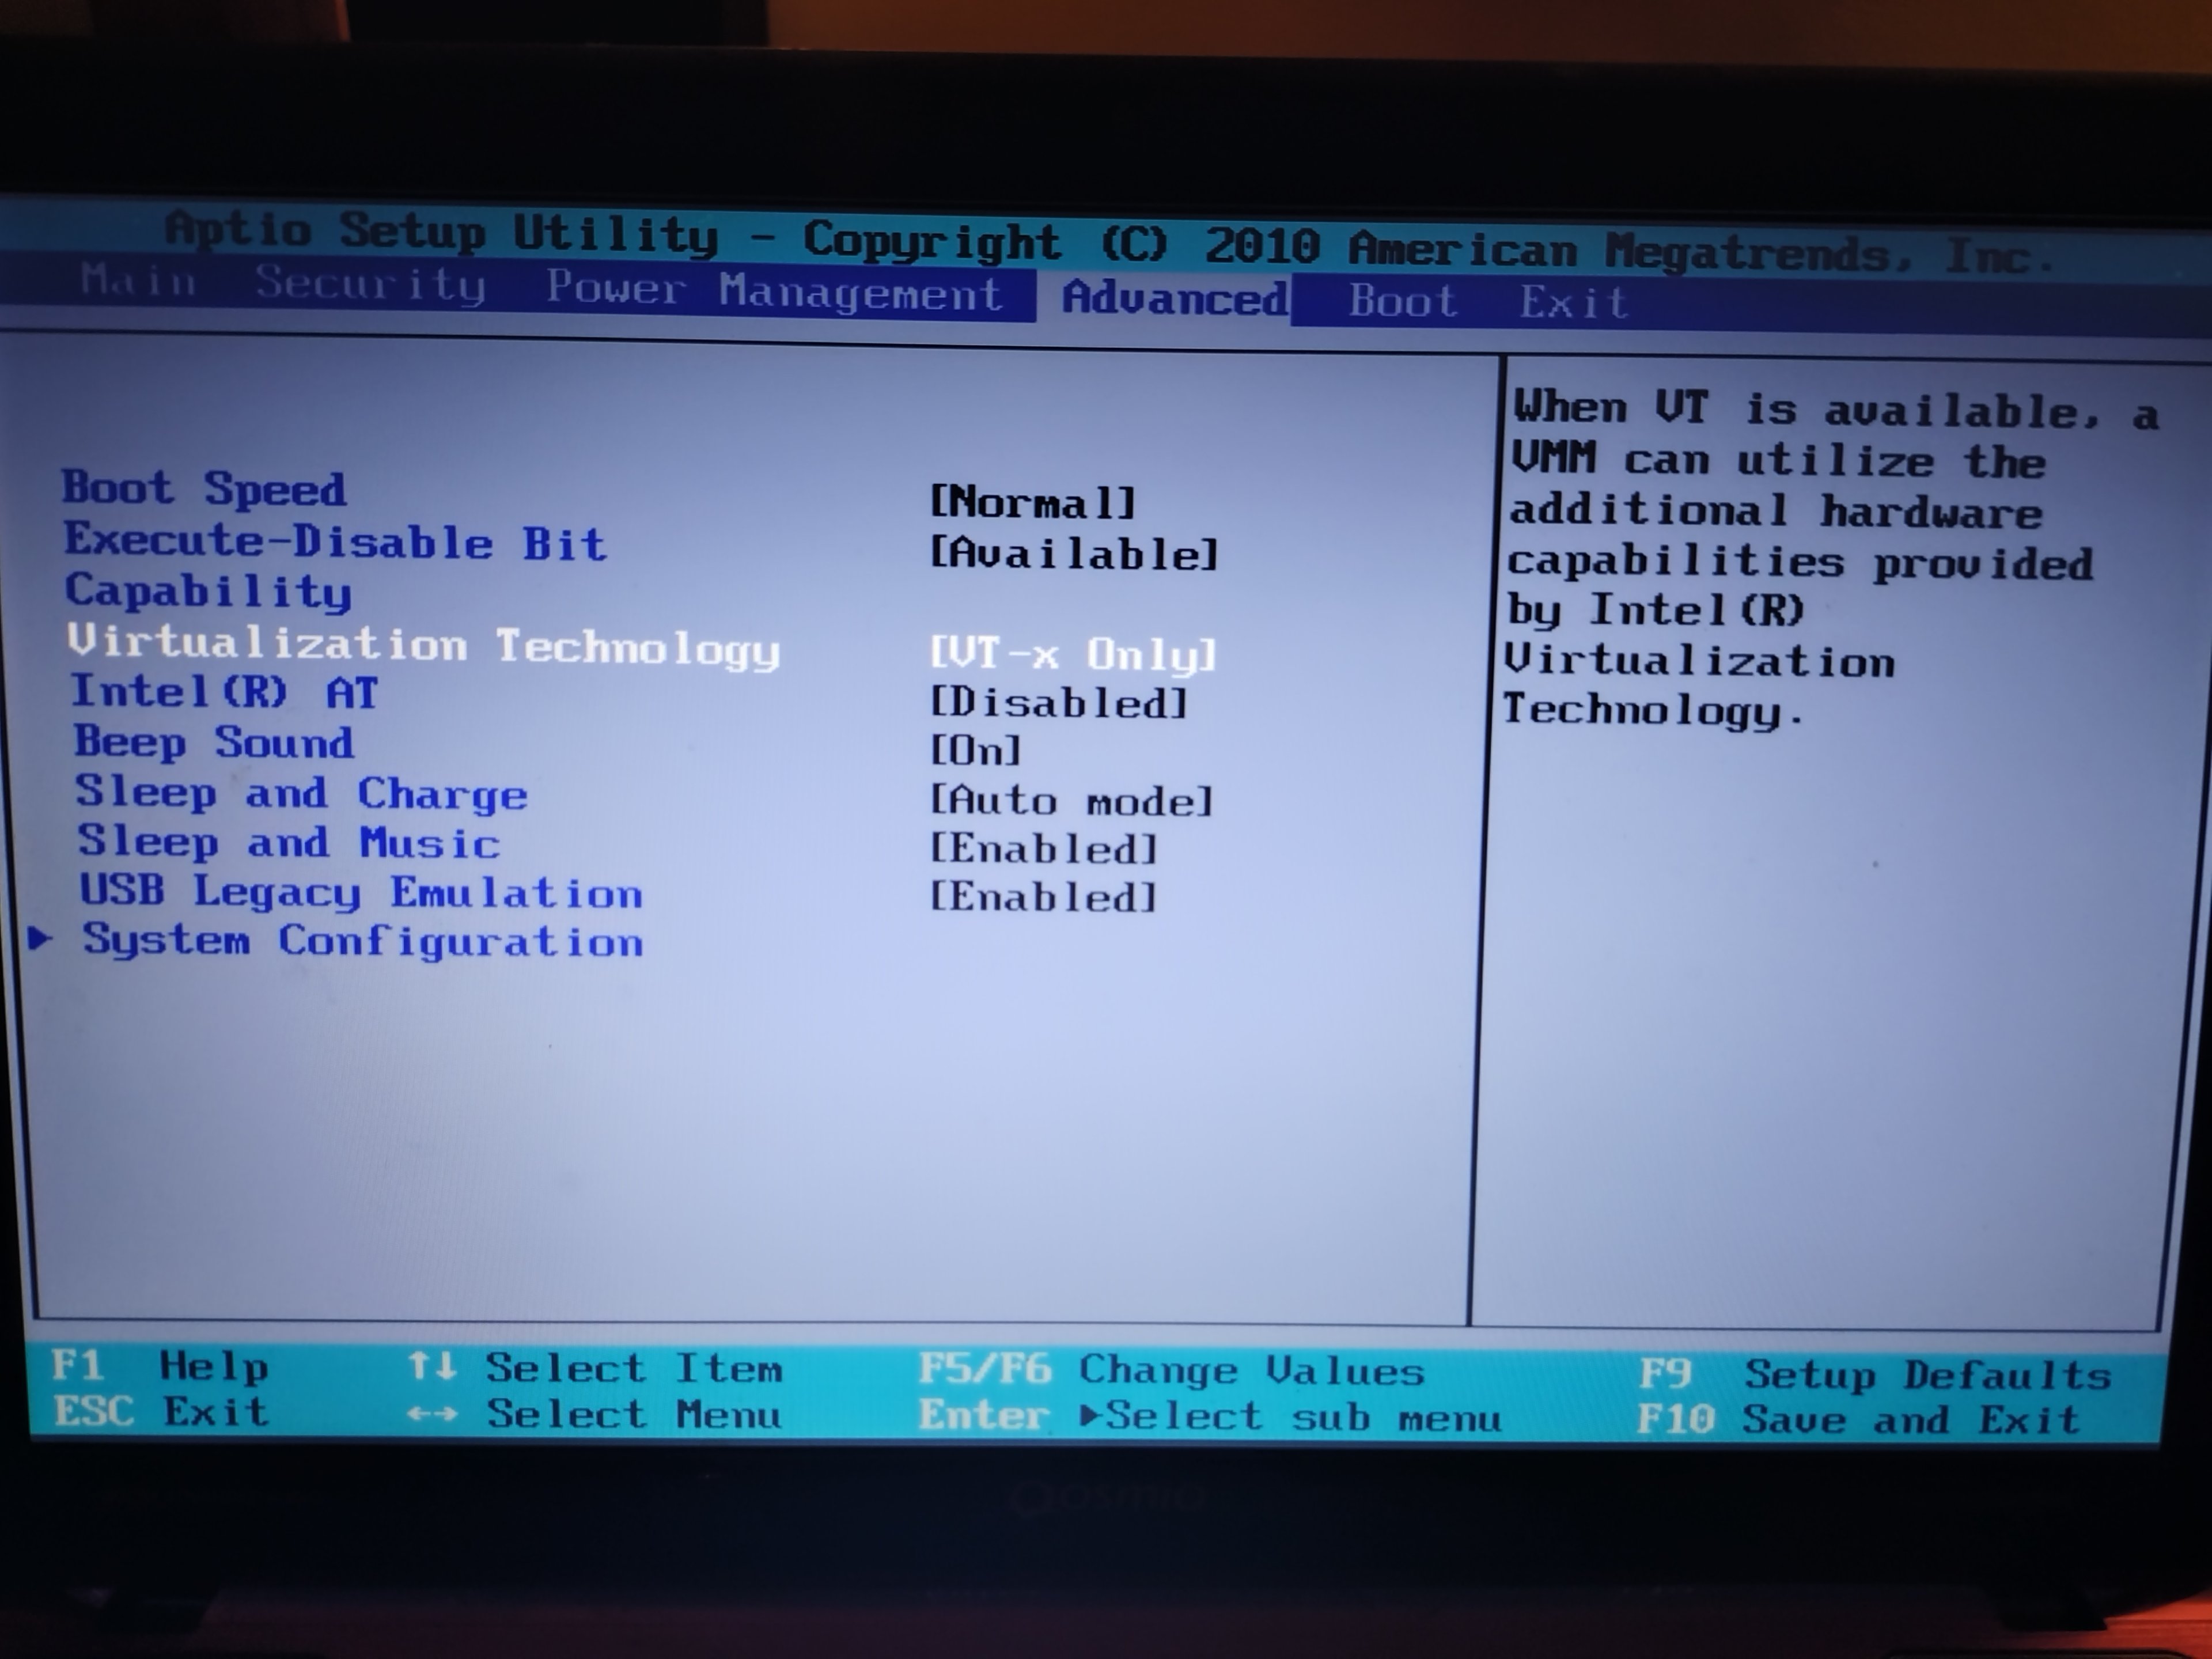This screenshot has height=1659, width=2212.
Task: Change the Sleep and Charge Auto mode
Action: coord(1071,800)
